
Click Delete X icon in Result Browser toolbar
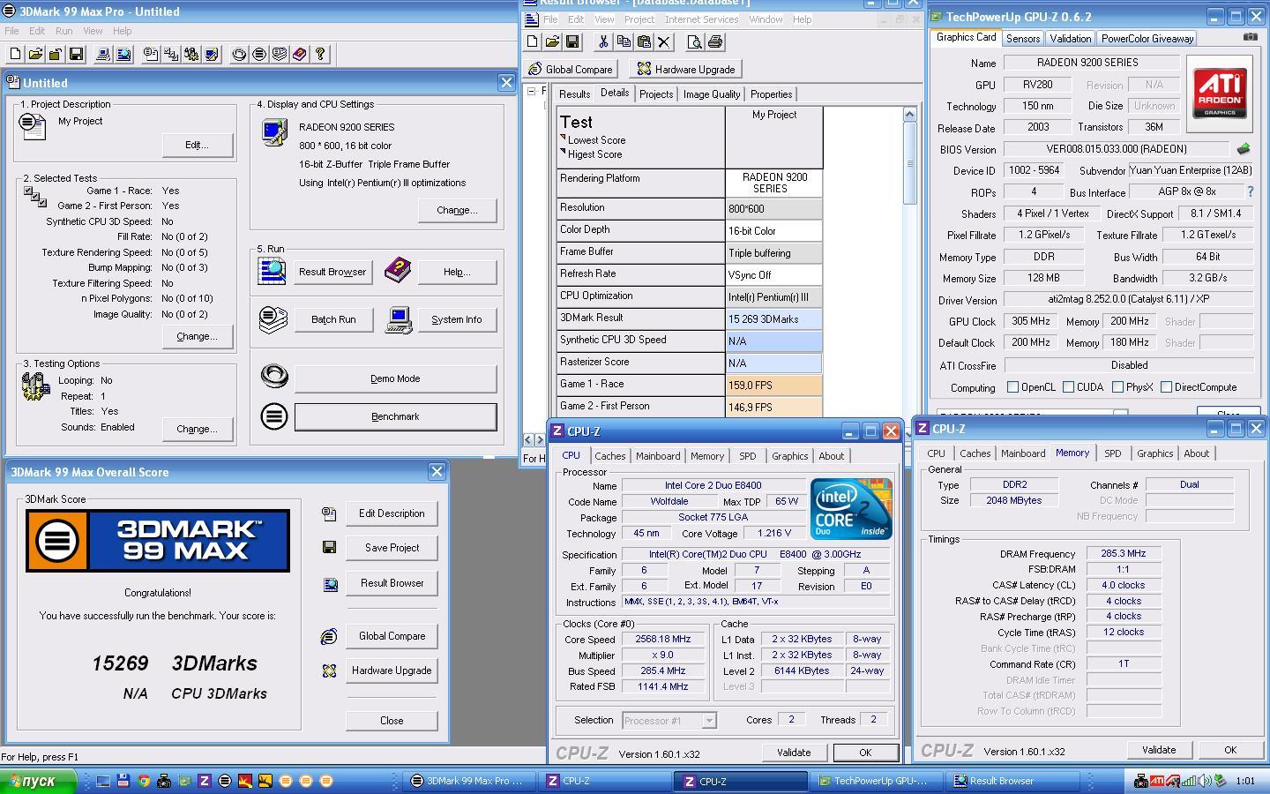point(664,41)
